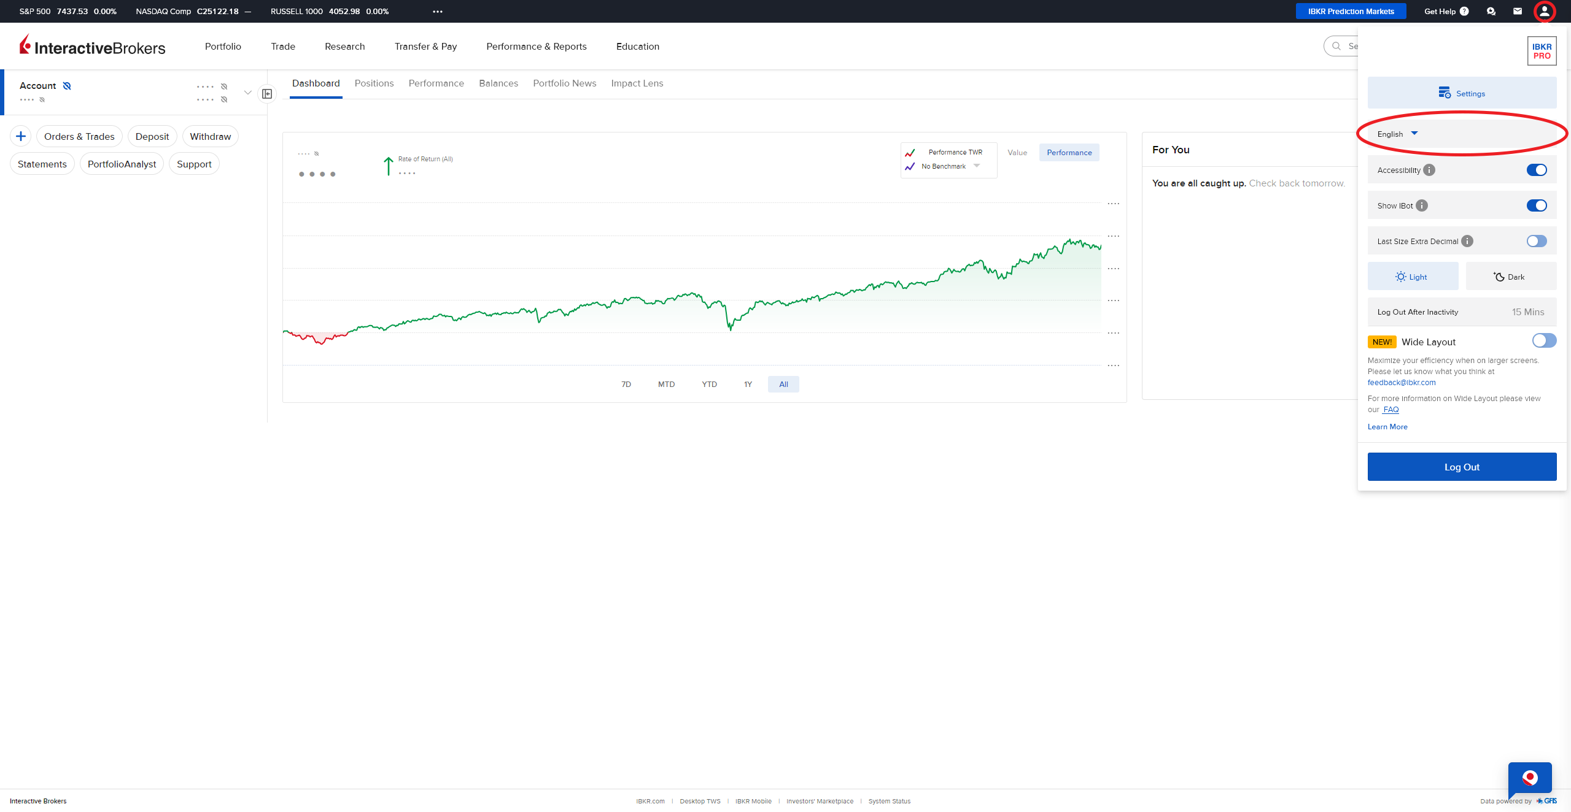Click into the search field
Screen dimensions: 1571x812
click(x=1341, y=46)
